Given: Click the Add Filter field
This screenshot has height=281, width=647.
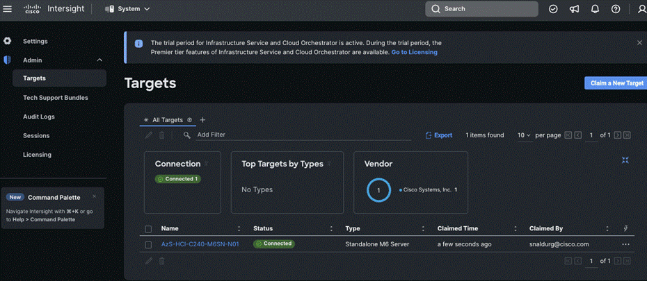Looking at the screenshot, I should [304, 135].
